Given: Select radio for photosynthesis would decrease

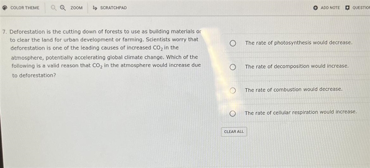Looking at the screenshot, I should [x=233, y=43].
